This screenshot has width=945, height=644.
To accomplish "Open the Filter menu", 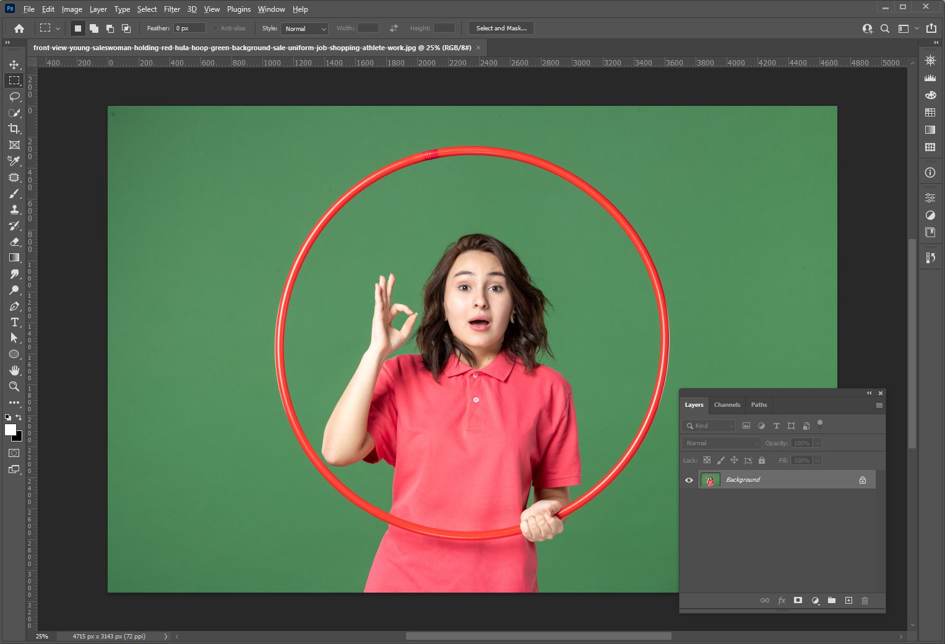I will pyautogui.click(x=172, y=9).
